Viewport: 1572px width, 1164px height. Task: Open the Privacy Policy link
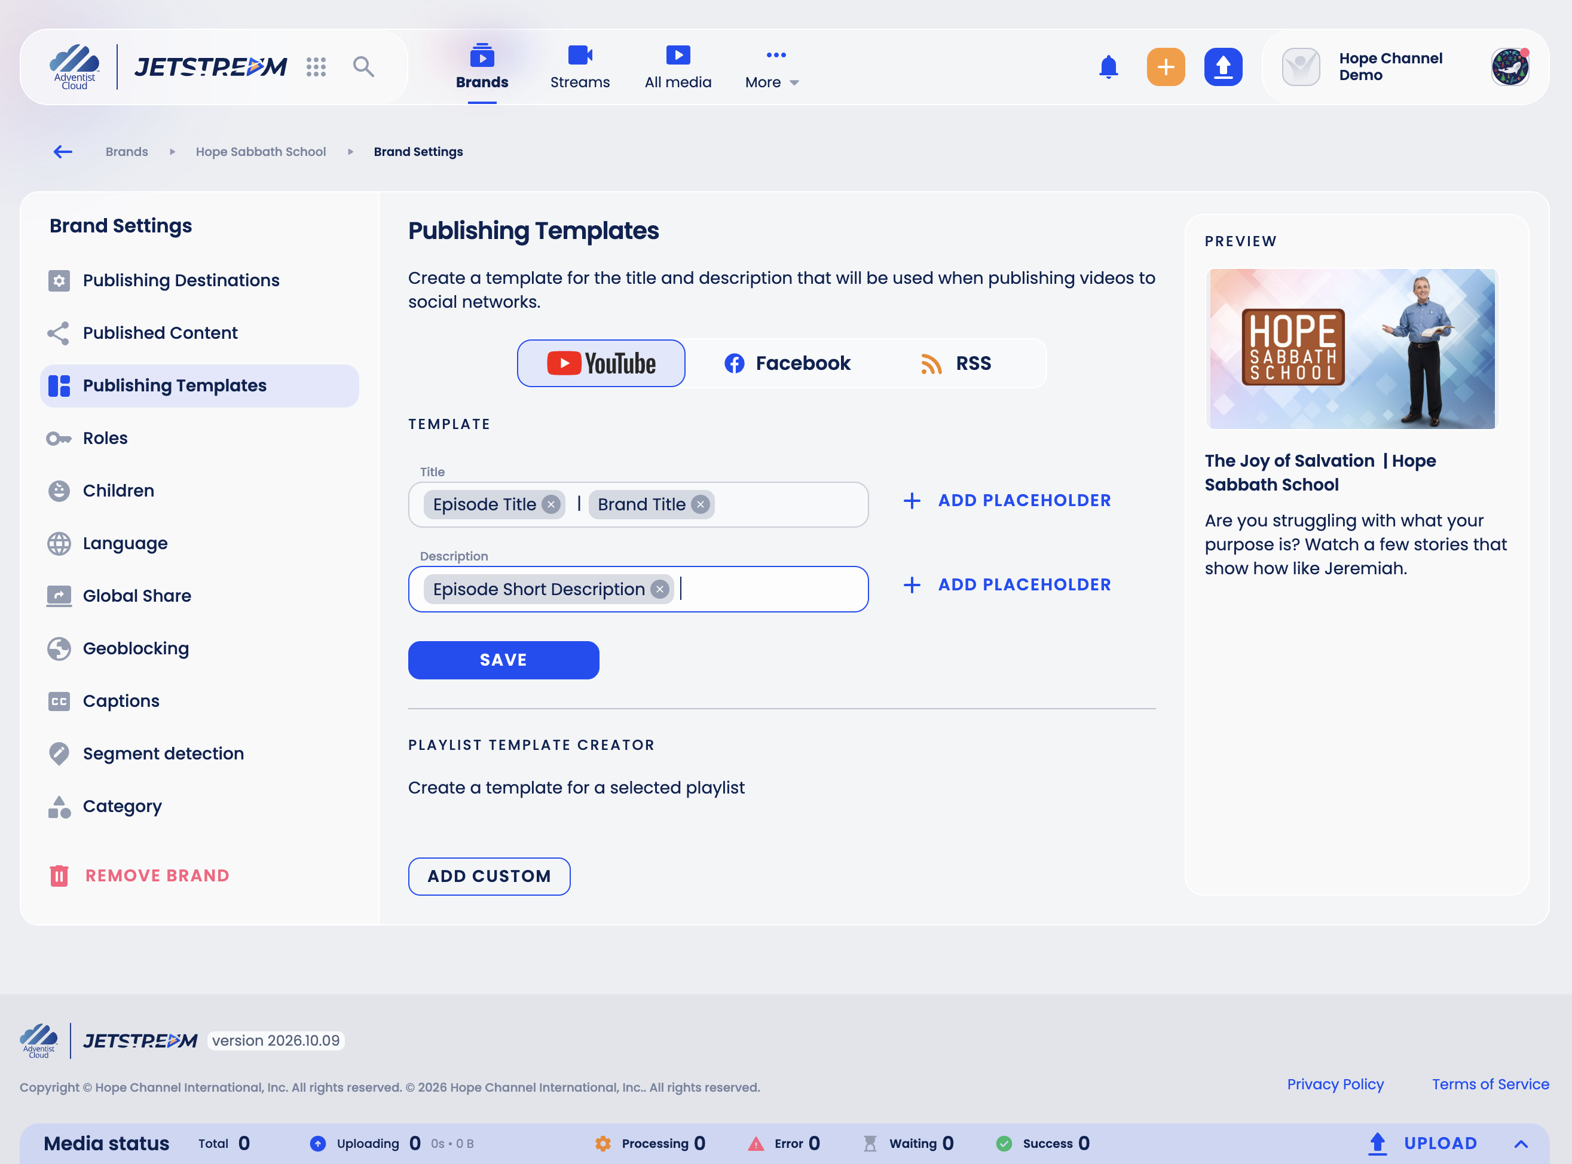click(1335, 1085)
